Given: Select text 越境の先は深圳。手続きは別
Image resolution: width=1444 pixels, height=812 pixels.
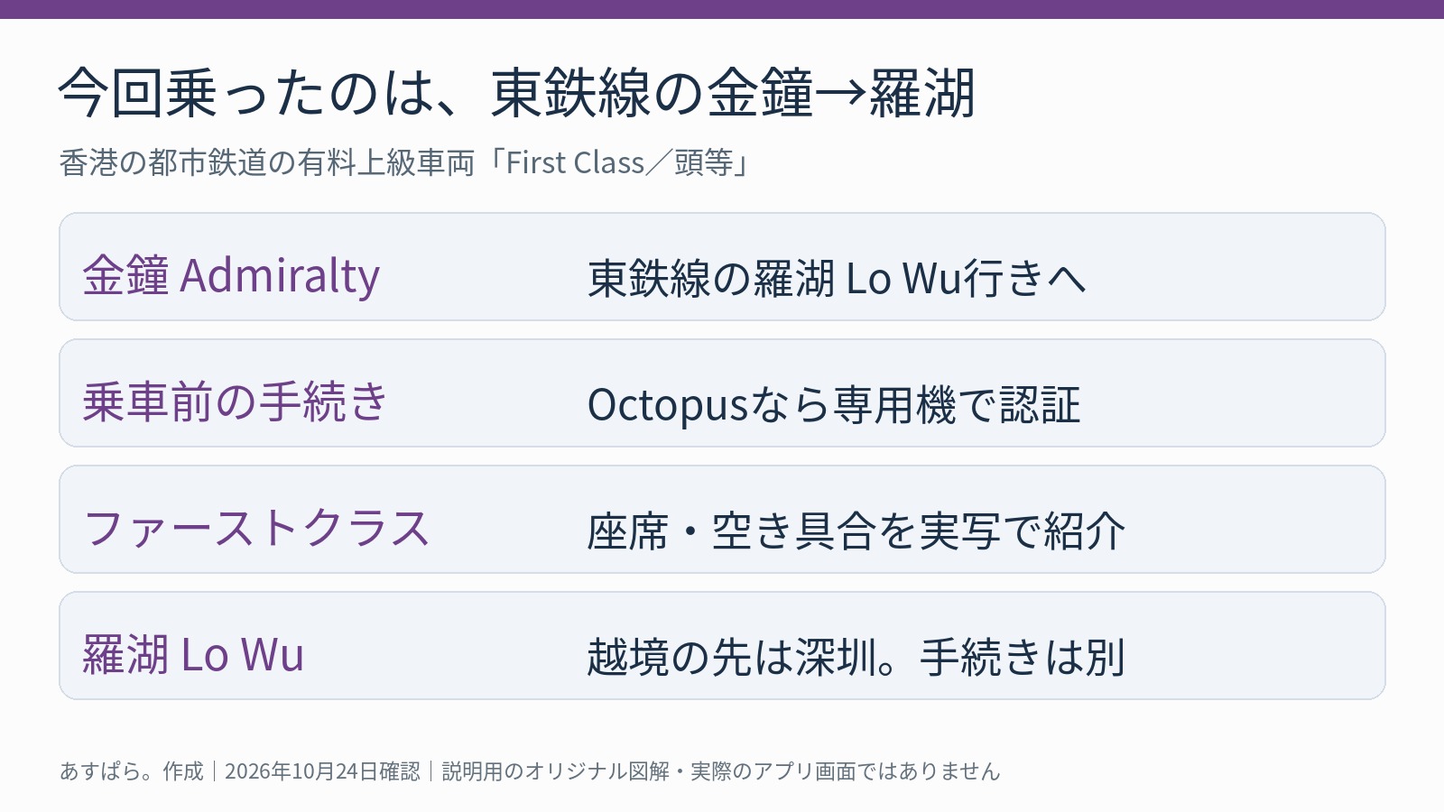Looking at the screenshot, I should click(856, 657).
